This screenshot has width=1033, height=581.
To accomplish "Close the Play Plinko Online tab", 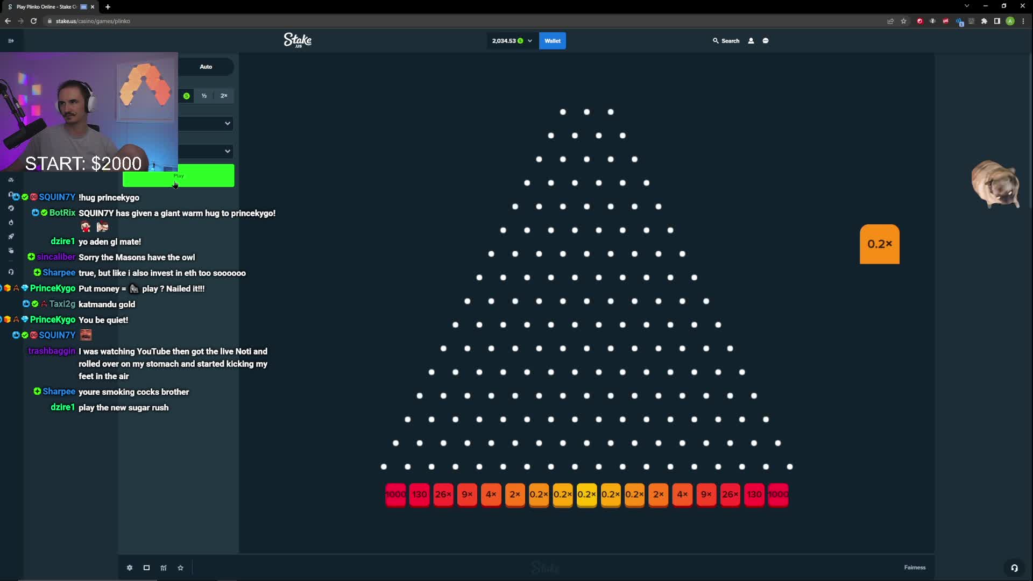I will (x=93, y=6).
